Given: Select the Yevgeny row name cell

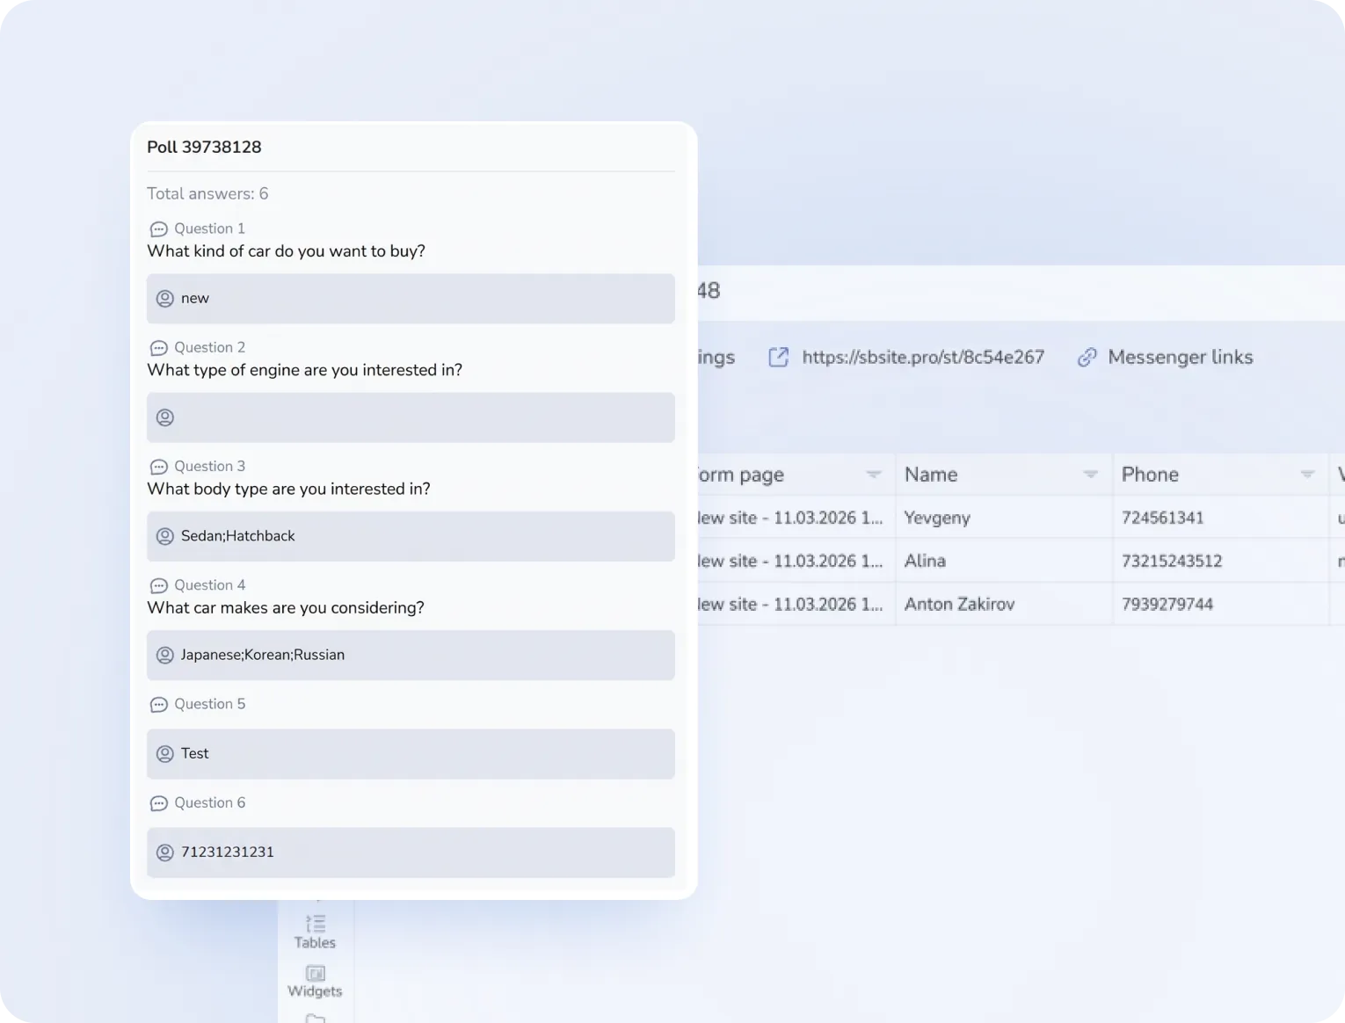Looking at the screenshot, I should (x=937, y=518).
